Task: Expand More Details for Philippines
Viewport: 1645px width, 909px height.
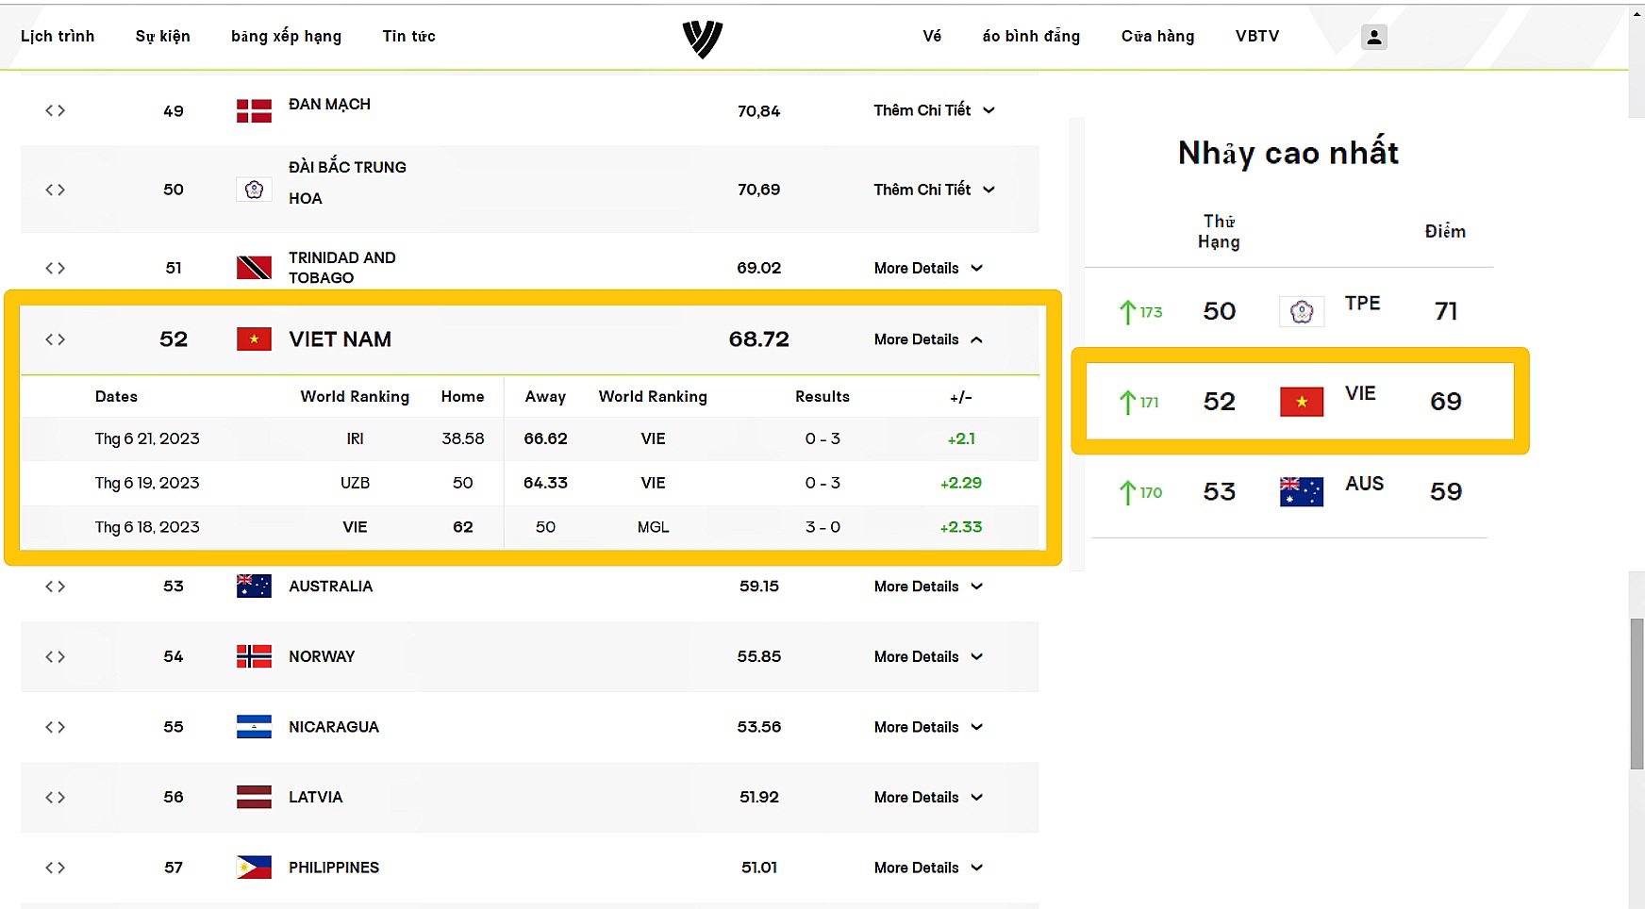Action: [928, 868]
